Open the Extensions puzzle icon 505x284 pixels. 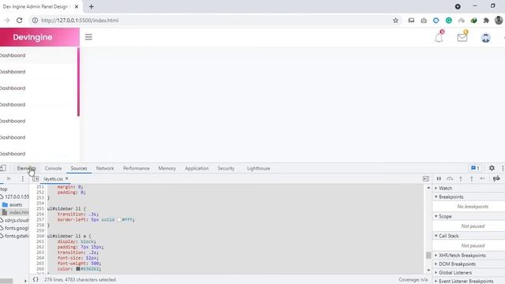tap(486, 21)
